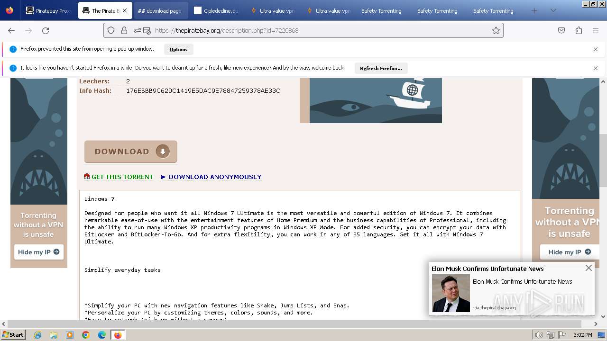607x341 pixels.
Task: Dismiss the refresh Firefox notification
Action: click(596, 68)
